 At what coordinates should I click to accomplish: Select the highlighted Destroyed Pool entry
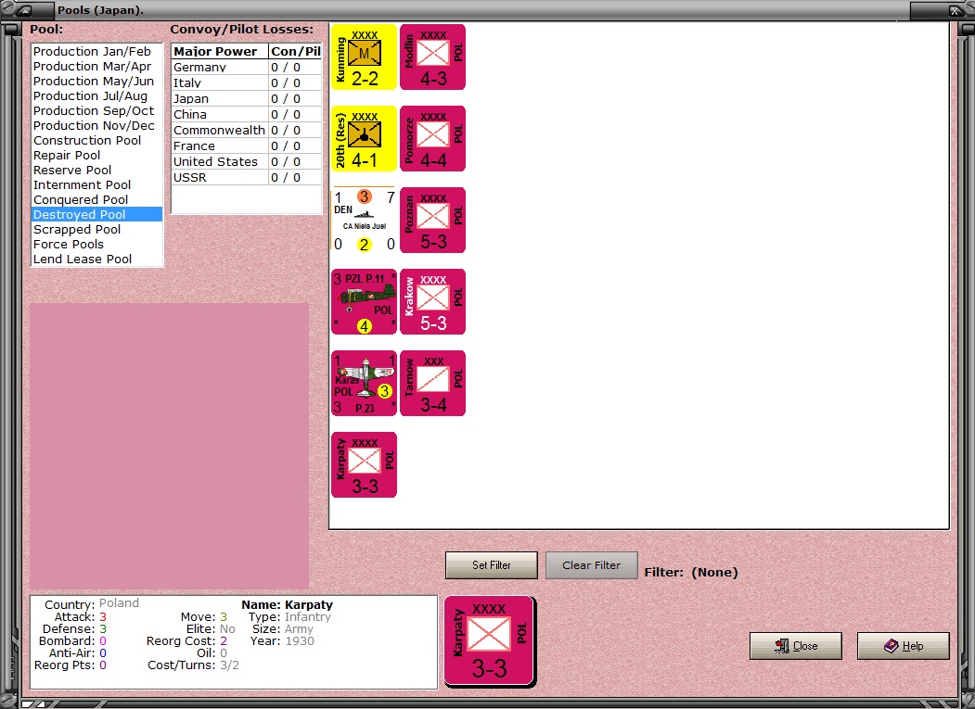pyautogui.click(x=97, y=214)
